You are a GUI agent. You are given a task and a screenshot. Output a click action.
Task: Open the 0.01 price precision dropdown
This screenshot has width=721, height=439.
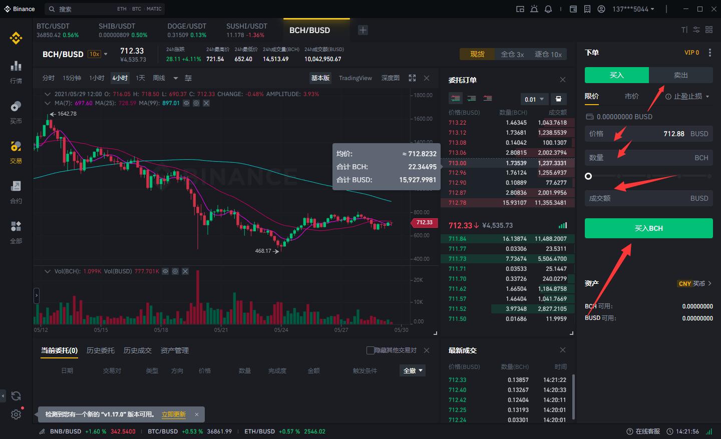pos(534,99)
